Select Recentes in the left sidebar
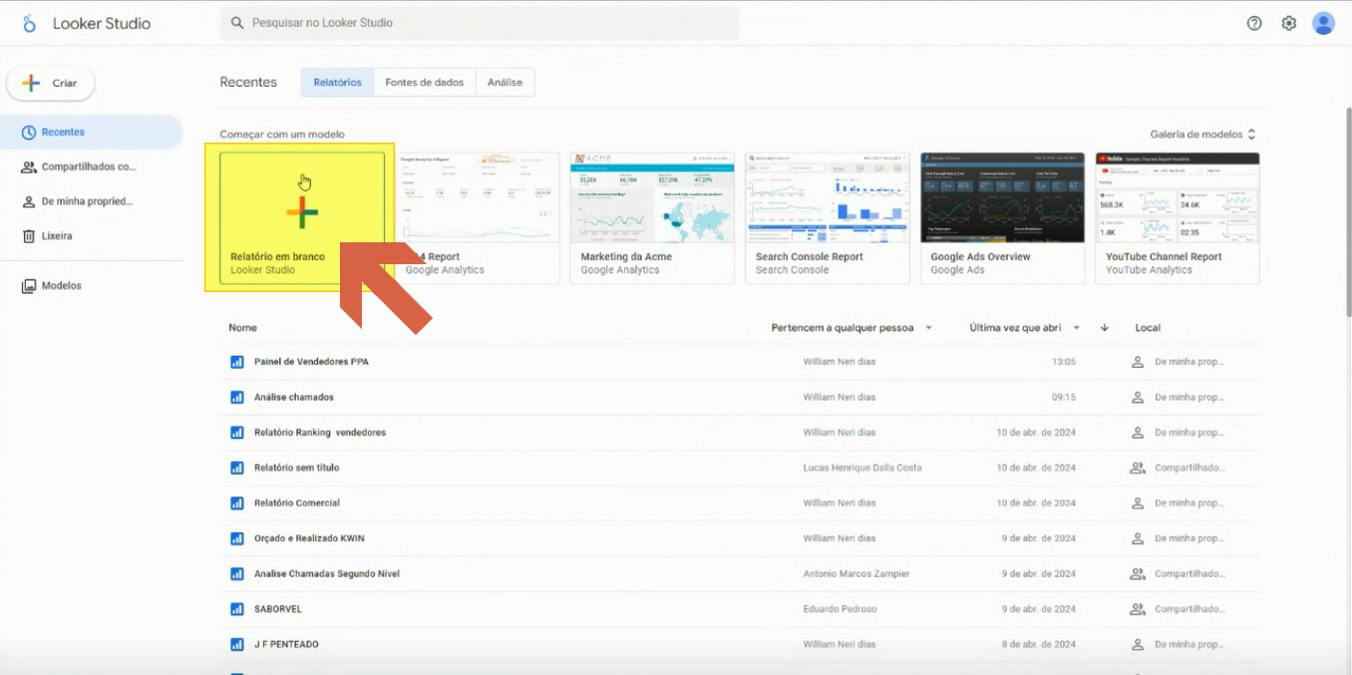The image size is (1352, 675). pos(92,132)
